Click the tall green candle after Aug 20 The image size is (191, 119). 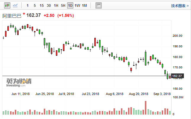pos(145,59)
